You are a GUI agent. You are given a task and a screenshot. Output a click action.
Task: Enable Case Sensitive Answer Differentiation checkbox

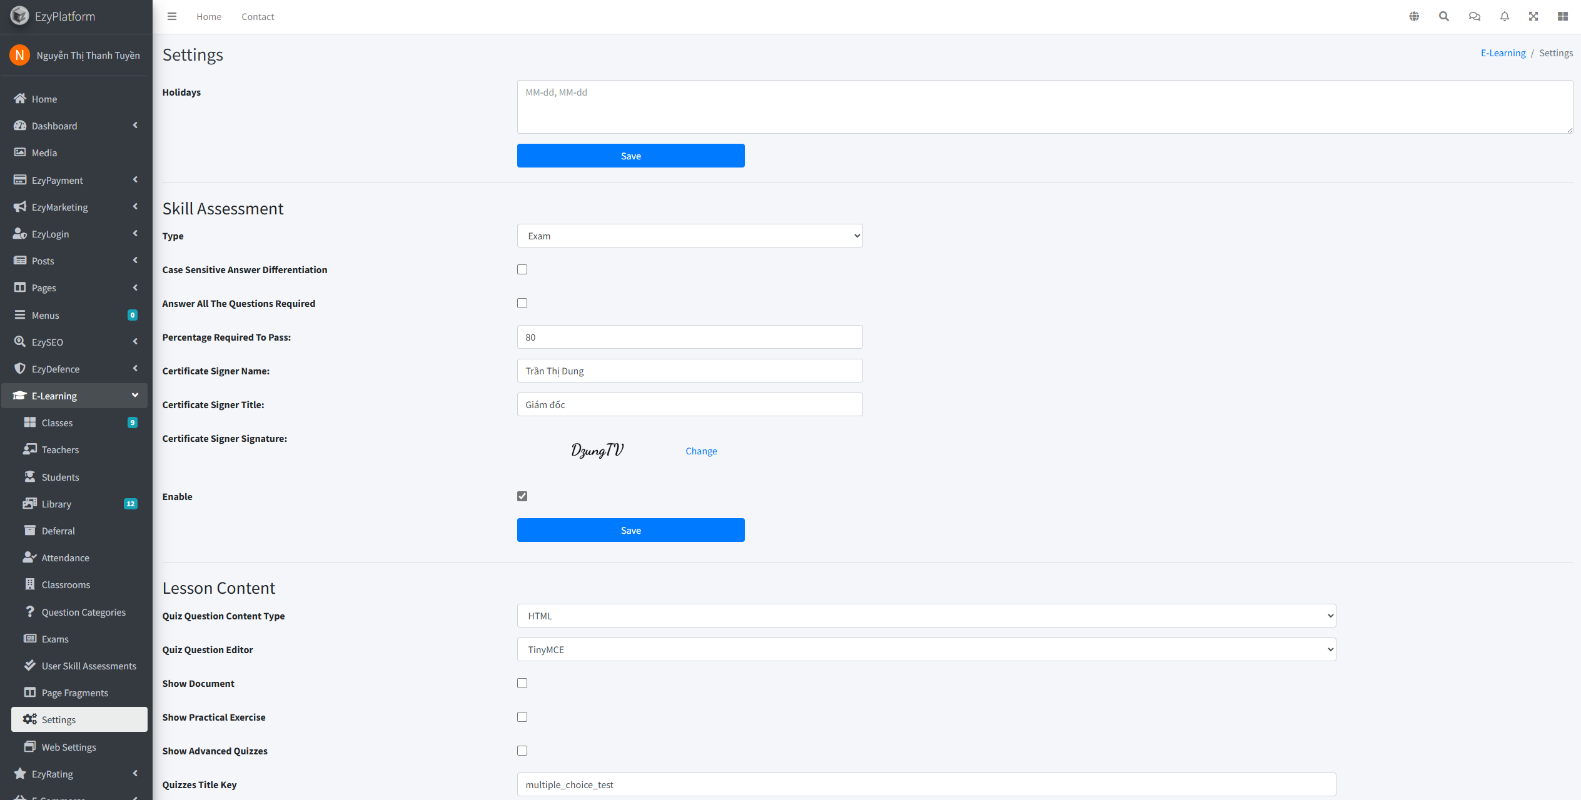point(522,269)
